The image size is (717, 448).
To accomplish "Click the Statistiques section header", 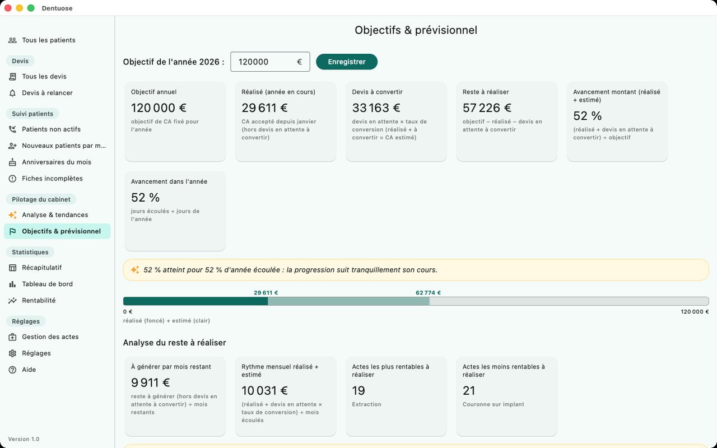I will (30, 253).
